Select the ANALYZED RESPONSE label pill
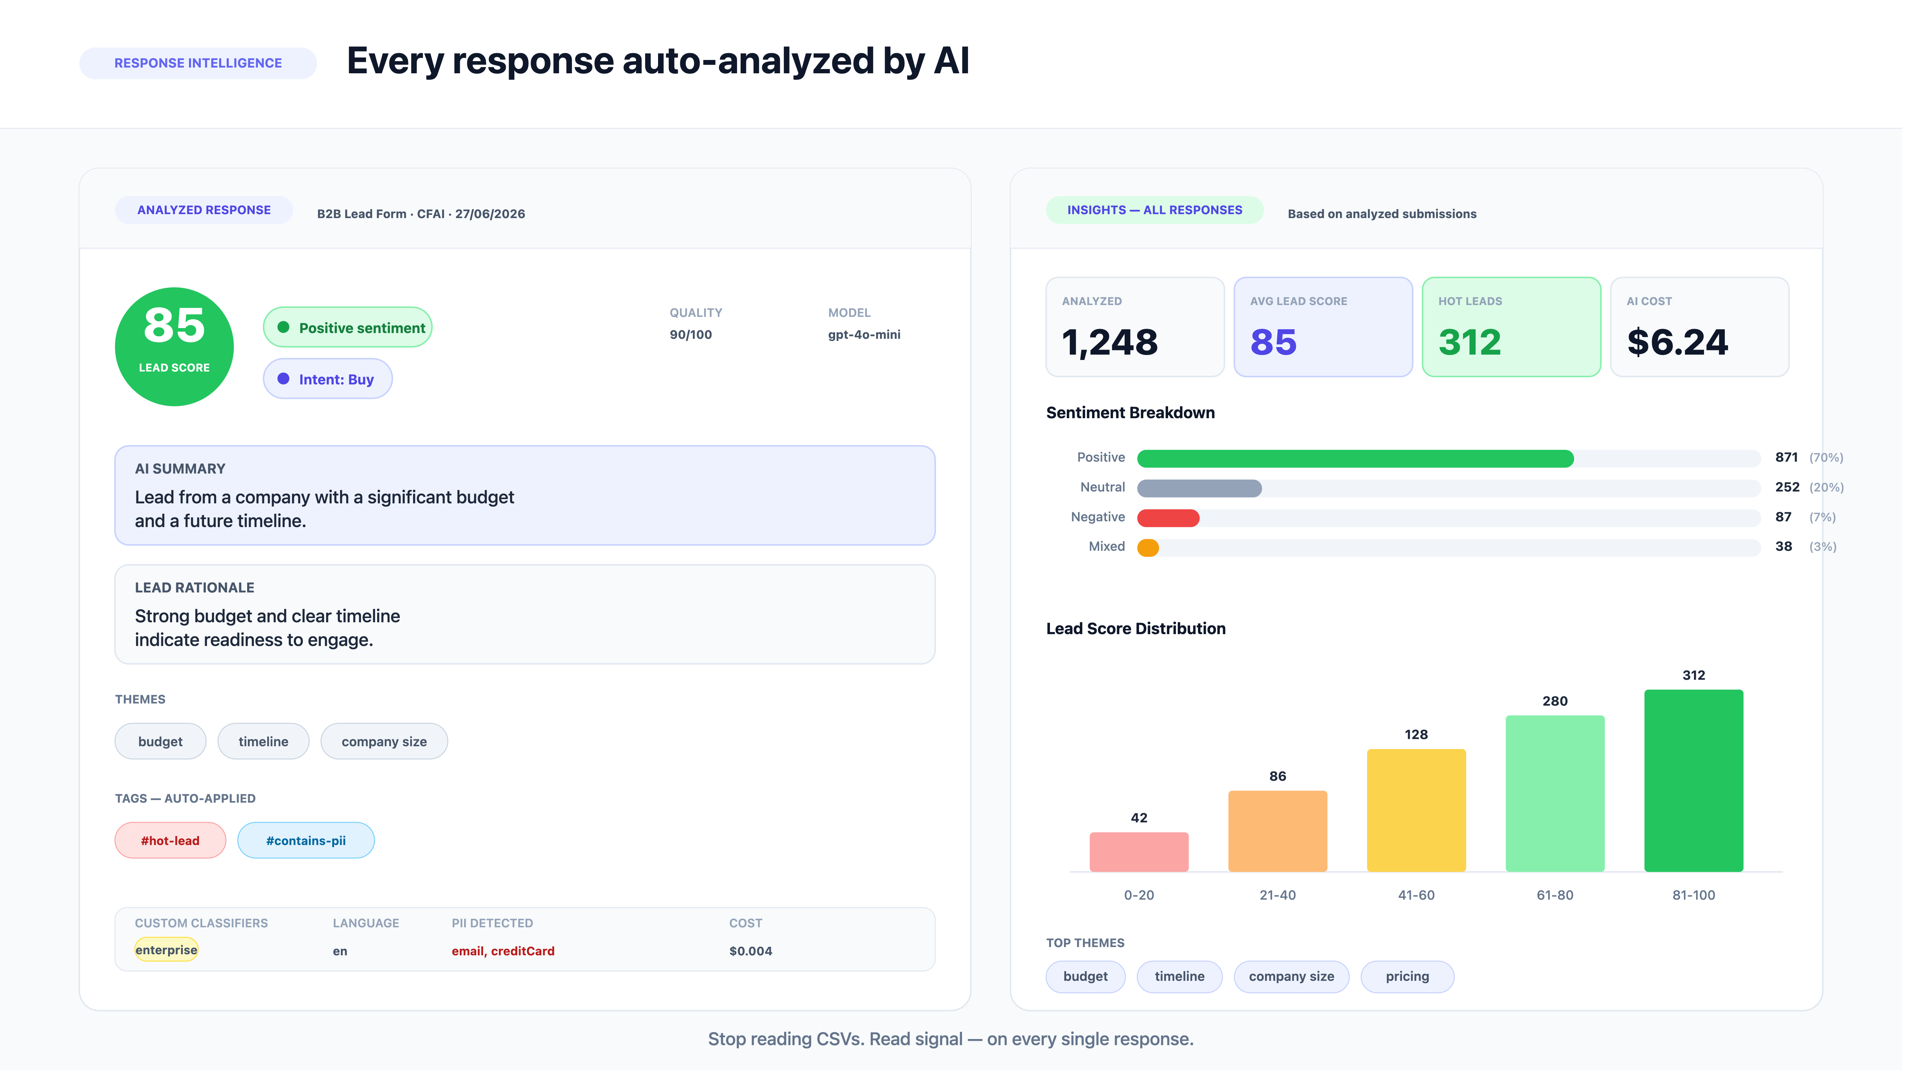1912x1080 pixels. tap(205, 212)
